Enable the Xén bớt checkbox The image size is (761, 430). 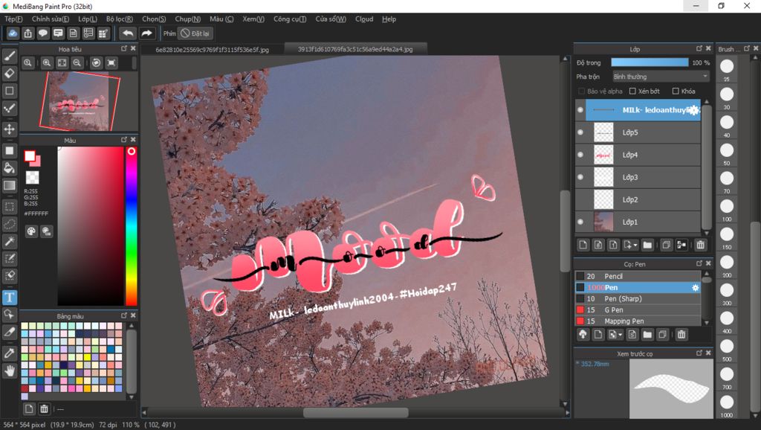[632, 91]
